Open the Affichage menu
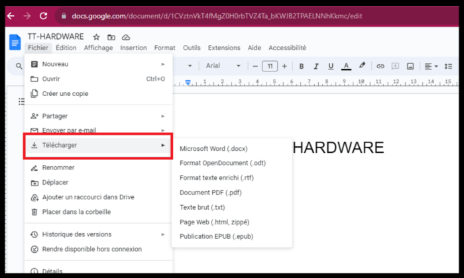This screenshot has width=464, height=278. tap(98, 48)
